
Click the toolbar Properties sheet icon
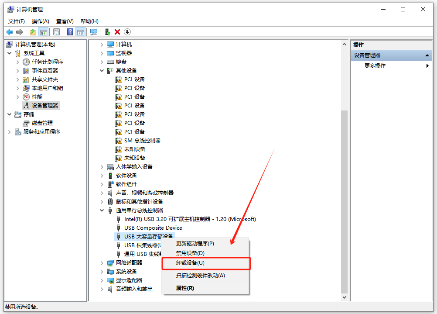56,32
